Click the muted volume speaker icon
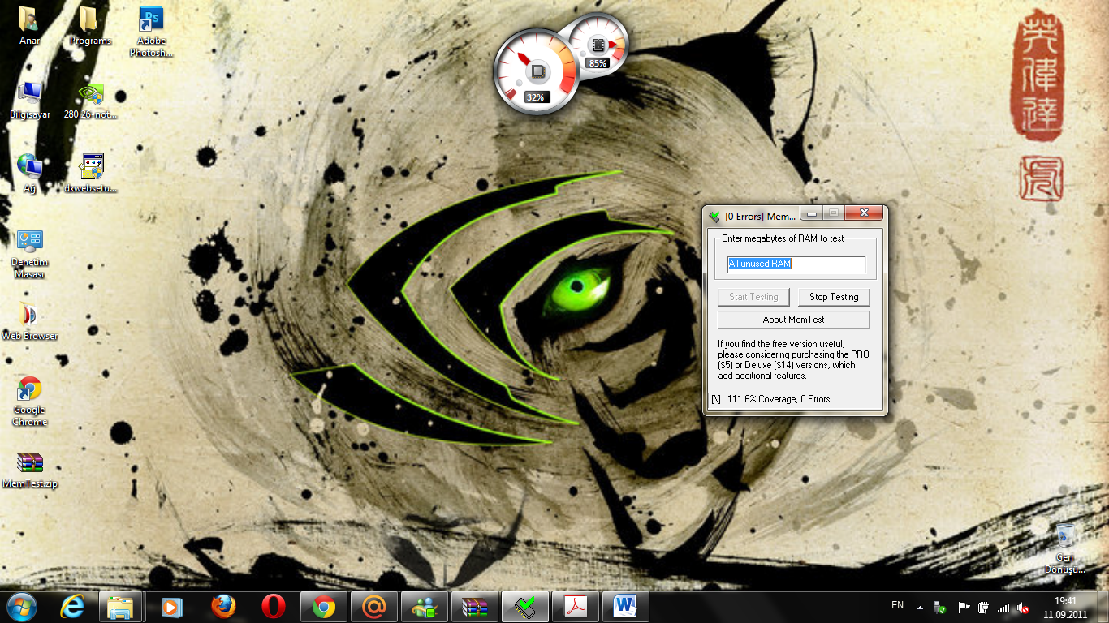The width and height of the screenshot is (1109, 623). click(x=1023, y=607)
